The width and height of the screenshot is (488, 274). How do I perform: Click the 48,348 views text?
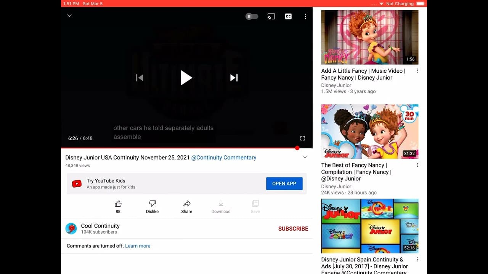pyautogui.click(x=78, y=166)
